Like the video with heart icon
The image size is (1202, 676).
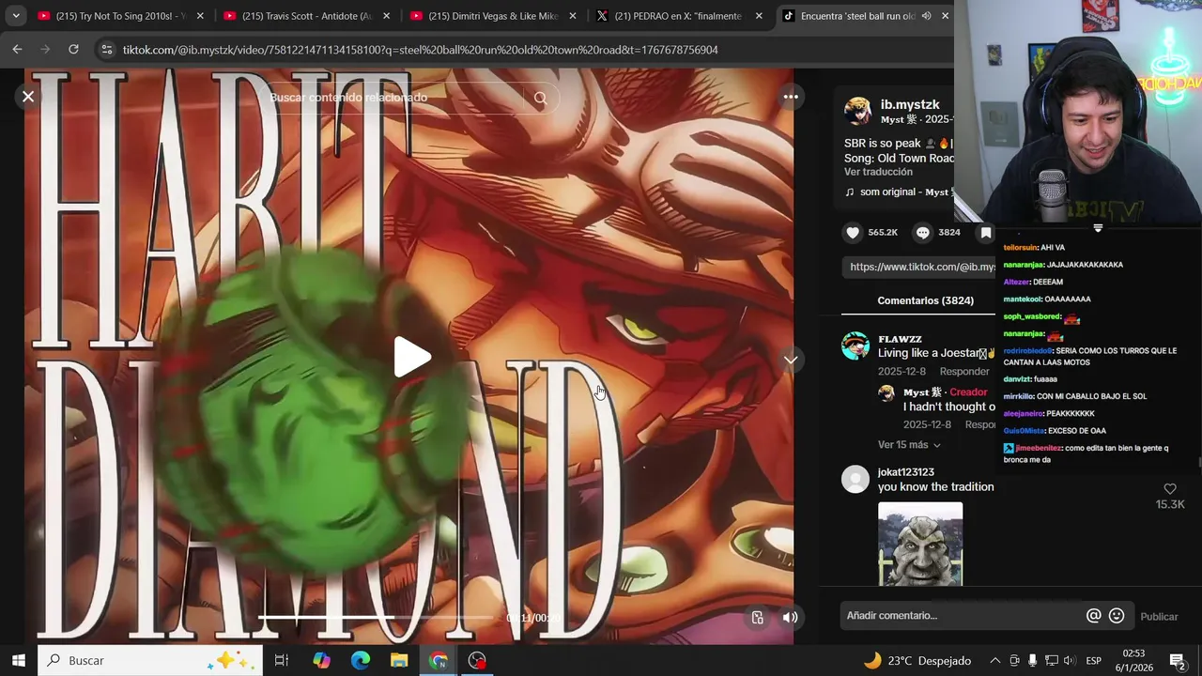tap(853, 232)
